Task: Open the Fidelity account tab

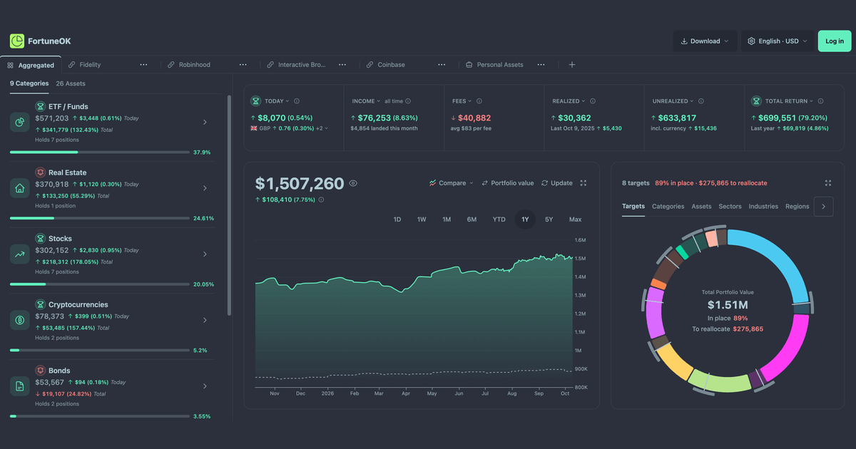Action: 90,65
